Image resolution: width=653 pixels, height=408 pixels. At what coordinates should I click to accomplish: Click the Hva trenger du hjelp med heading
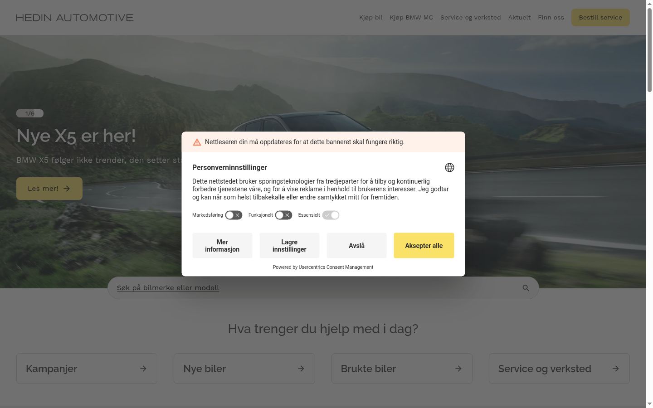coord(323,329)
